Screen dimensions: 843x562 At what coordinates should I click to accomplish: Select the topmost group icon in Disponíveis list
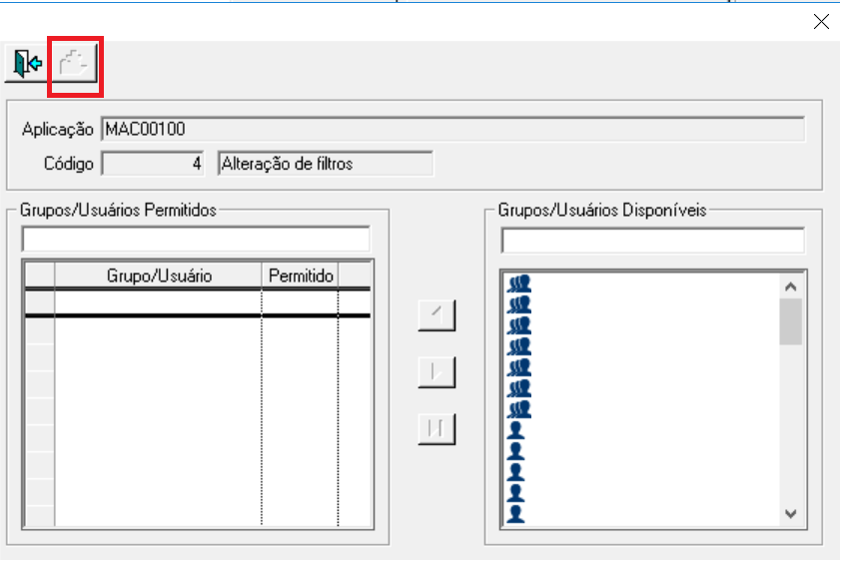(518, 283)
